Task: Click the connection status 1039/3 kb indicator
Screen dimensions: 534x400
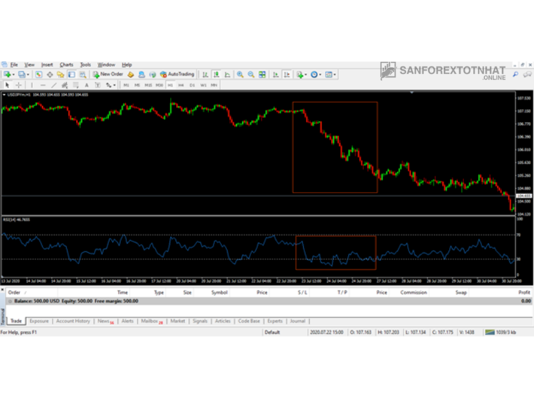Action: [x=501, y=332]
